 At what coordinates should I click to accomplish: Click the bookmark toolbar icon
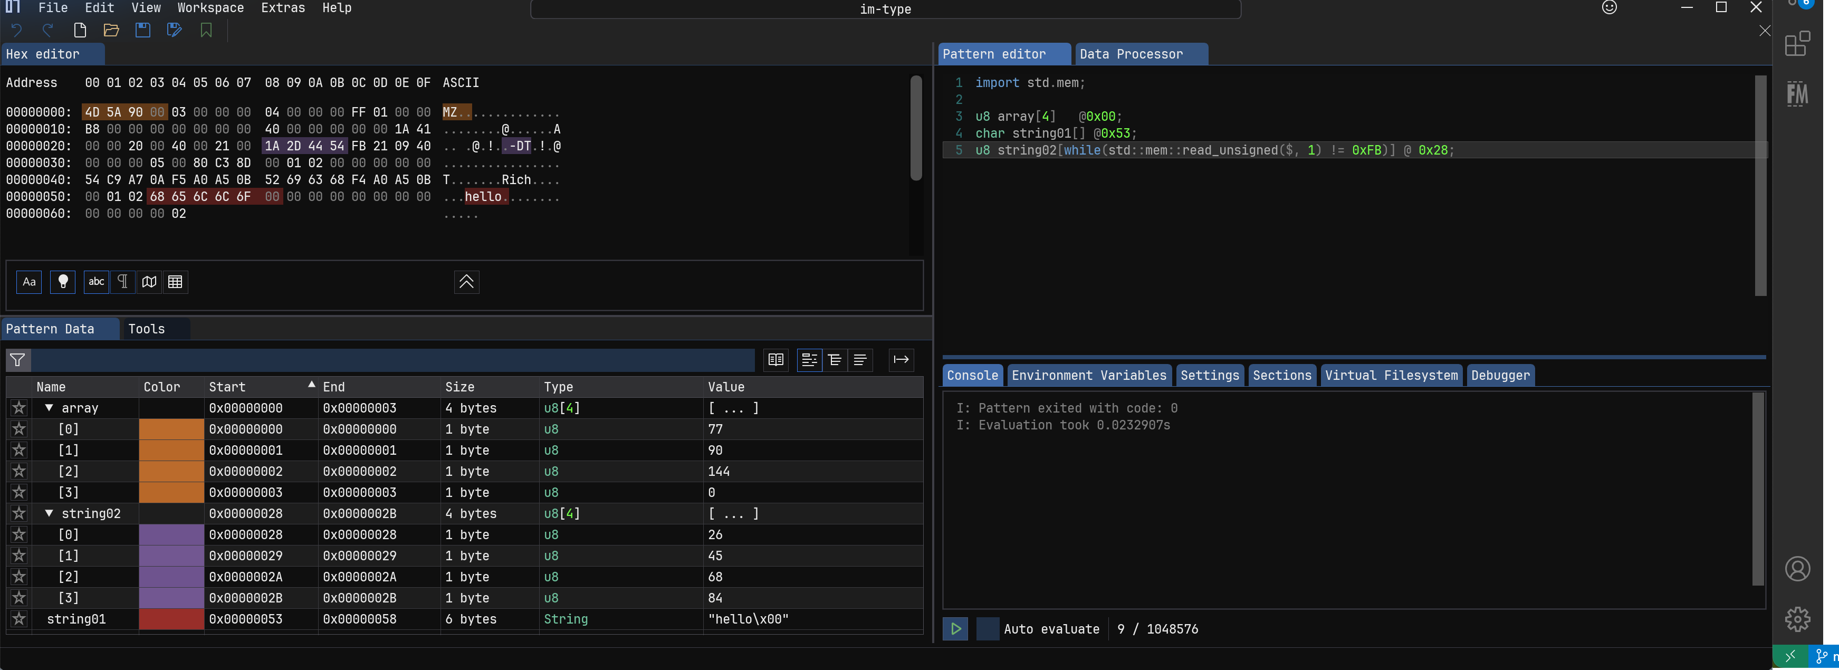coord(206,30)
